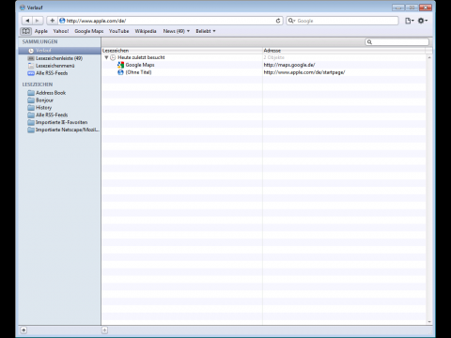Add a collection with the bottom-left plus
The image size is (451, 338).
coord(23,330)
